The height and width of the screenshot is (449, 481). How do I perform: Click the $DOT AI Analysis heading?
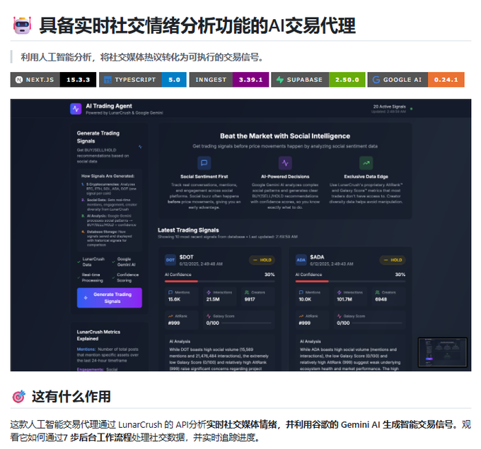(x=180, y=341)
